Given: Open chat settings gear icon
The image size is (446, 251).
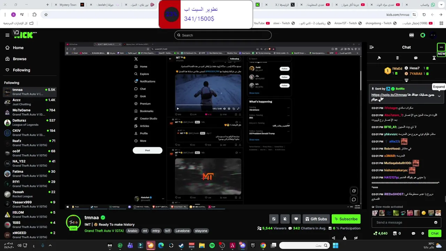Looking at the screenshot, I should coord(423,233).
